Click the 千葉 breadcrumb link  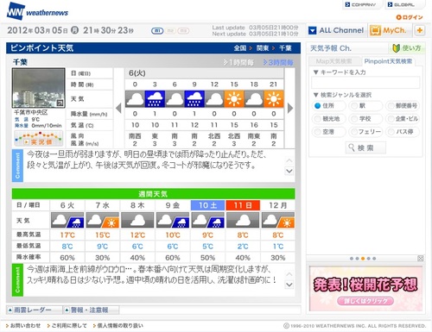285,48
